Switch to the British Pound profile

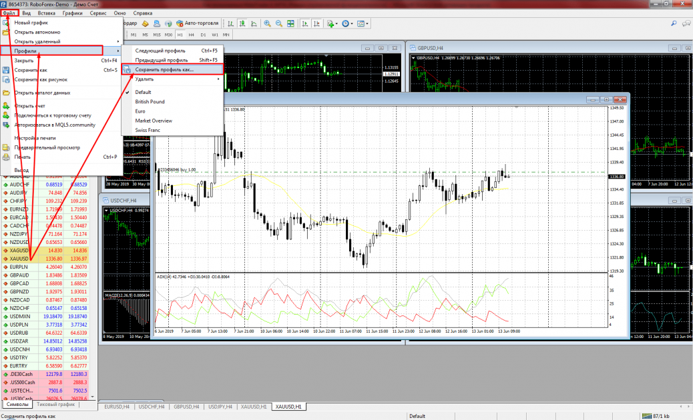pos(150,101)
